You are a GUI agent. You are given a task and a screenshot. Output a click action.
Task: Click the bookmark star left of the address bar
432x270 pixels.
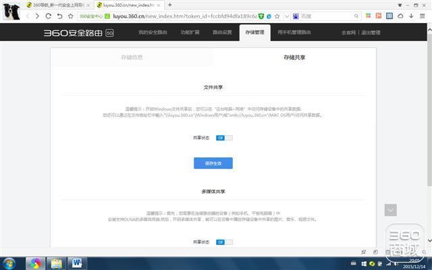click(70, 16)
